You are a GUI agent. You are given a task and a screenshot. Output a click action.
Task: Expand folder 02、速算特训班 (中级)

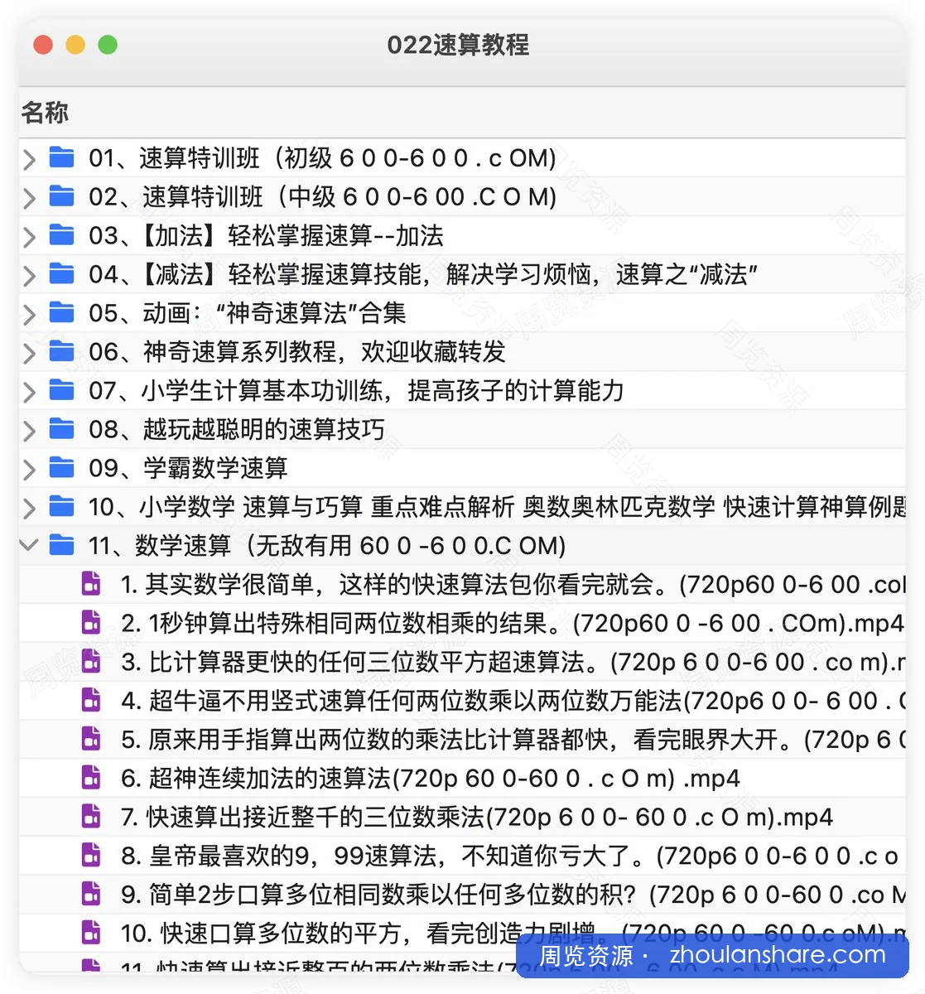(x=30, y=198)
